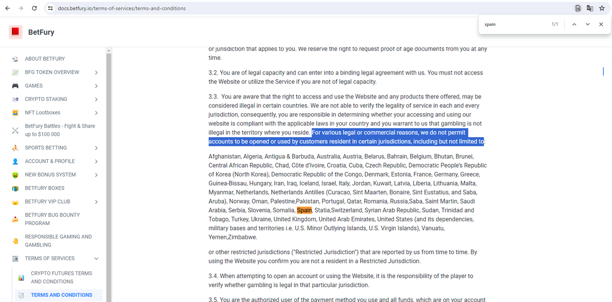Click the spain search field in find bar
The height and width of the screenshot is (302, 612).
(515, 24)
